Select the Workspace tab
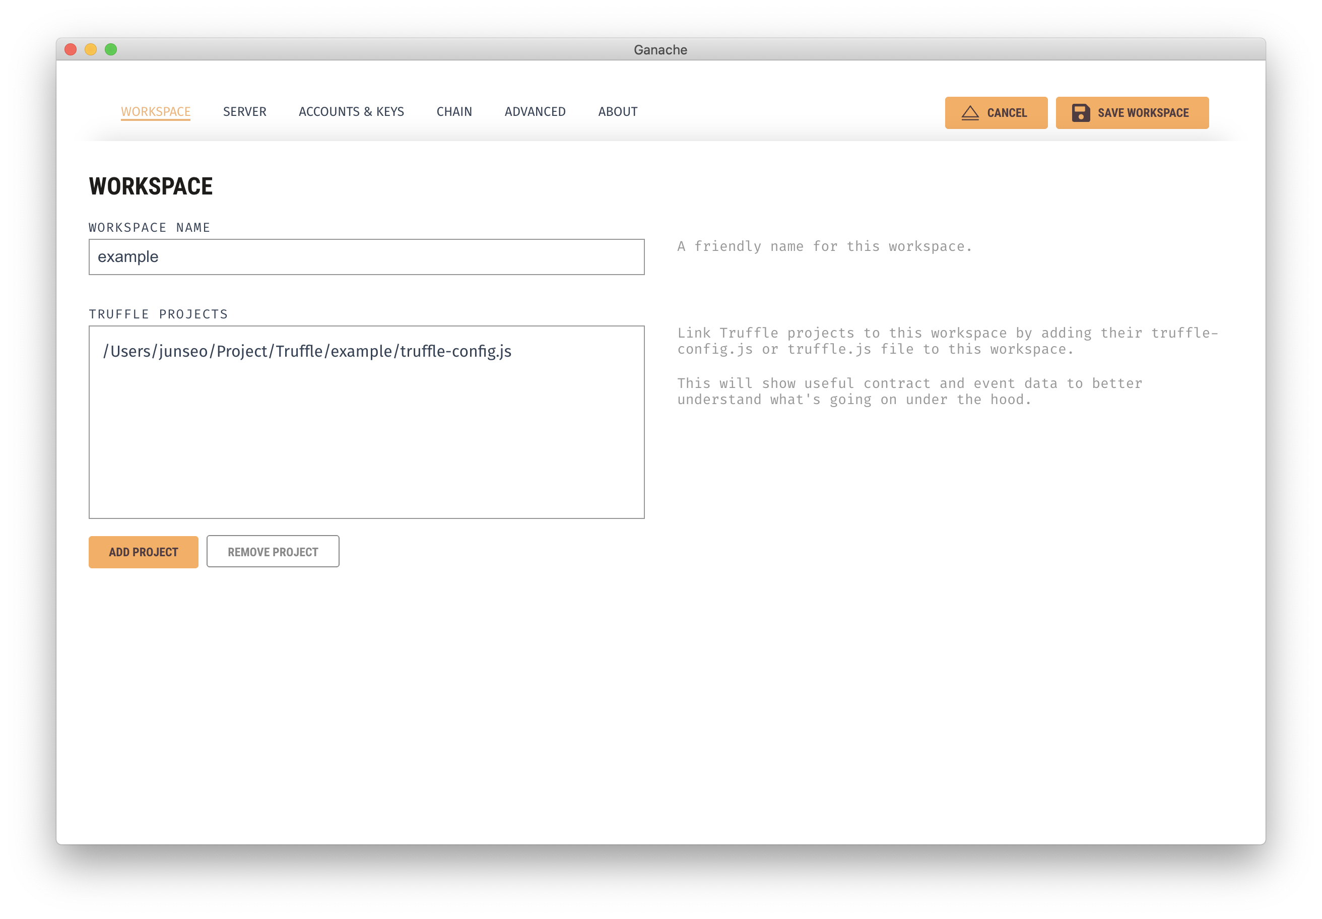The image size is (1322, 919). (156, 112)
